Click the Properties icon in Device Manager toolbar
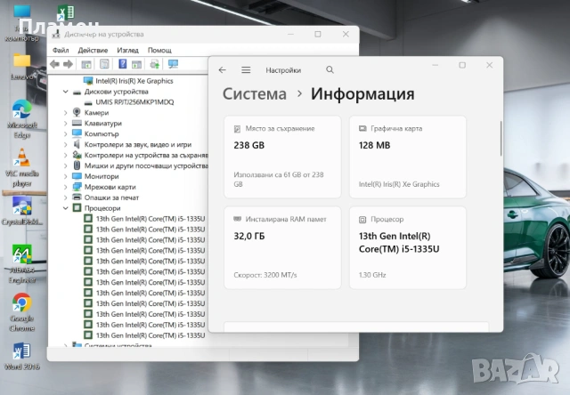This screenshot has height=395, width=570. (x=103, y=64)
